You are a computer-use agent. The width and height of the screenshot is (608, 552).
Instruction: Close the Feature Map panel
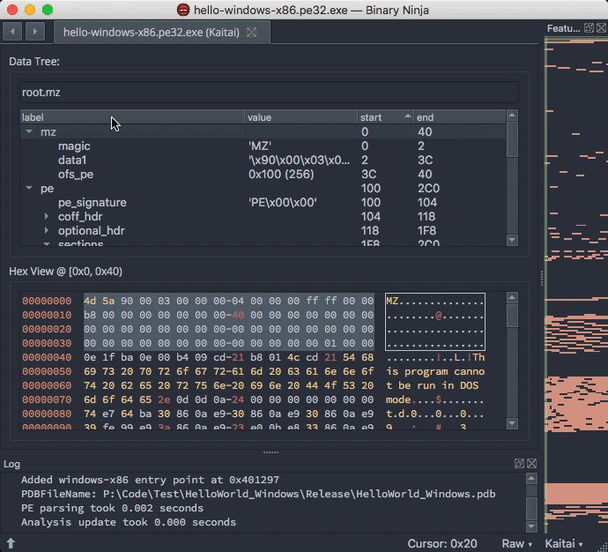pyautogui.click(x=602, y=28)
